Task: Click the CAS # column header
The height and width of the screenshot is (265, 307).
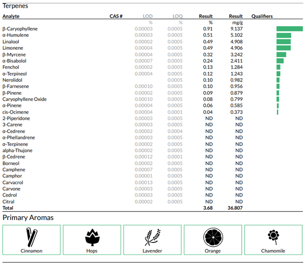Action: (116, 16)
